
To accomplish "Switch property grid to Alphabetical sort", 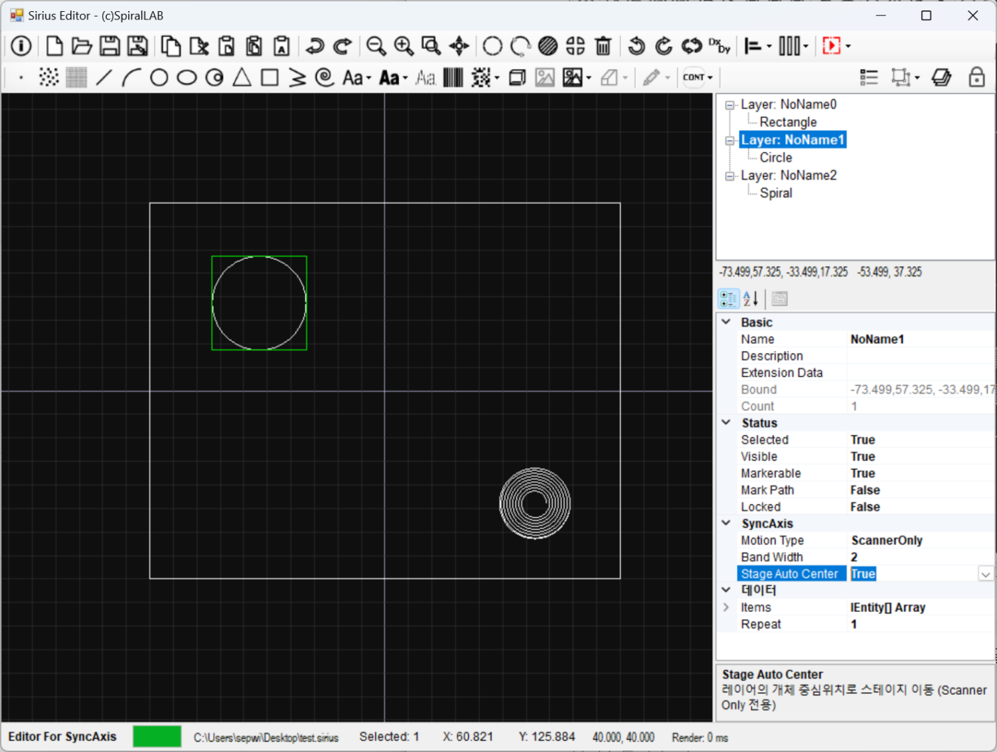I will point(750,299).
